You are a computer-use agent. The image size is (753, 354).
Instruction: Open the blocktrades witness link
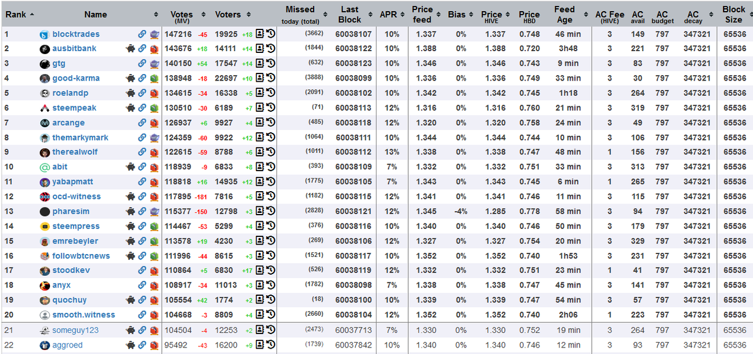76,34
